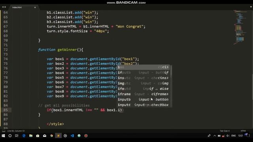Open the People icon in system tray
The width and height of the screenshot is (253, 142).
209,136
